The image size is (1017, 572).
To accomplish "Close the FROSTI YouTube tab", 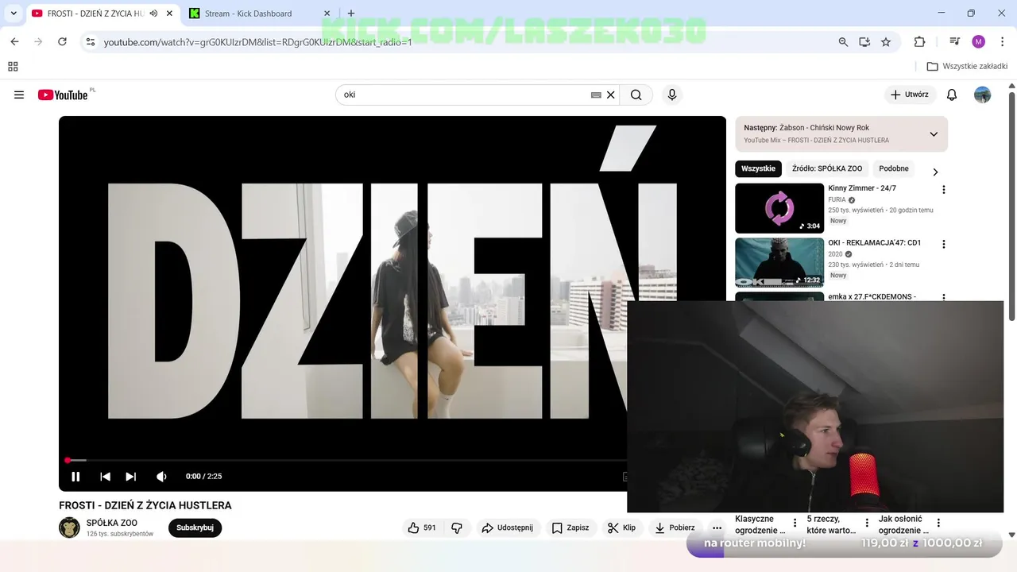I will [169, 14].
